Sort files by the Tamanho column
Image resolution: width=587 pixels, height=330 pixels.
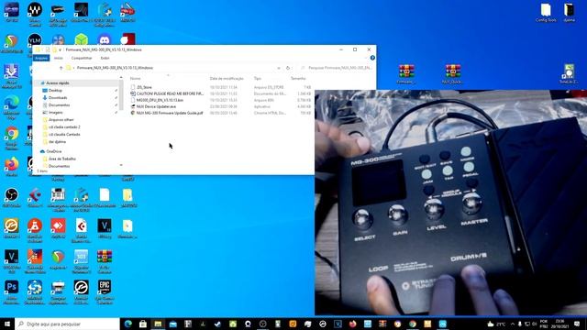298,79
